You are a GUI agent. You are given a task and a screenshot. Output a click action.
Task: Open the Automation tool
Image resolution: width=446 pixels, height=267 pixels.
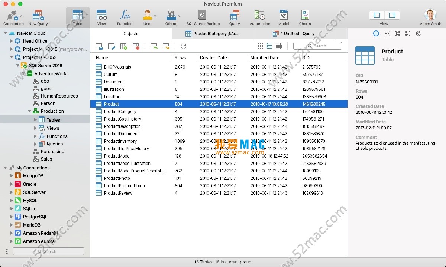260,18
